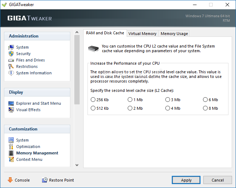Close the GIGATweaker window
Viewport: 236px width, 188px height.
pyautogui.click(x=227, y=5)
